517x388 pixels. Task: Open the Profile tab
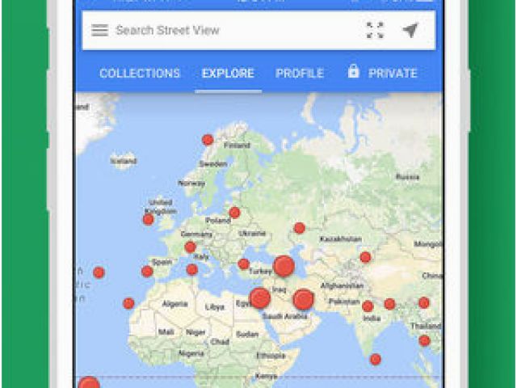tap(300, 74)
